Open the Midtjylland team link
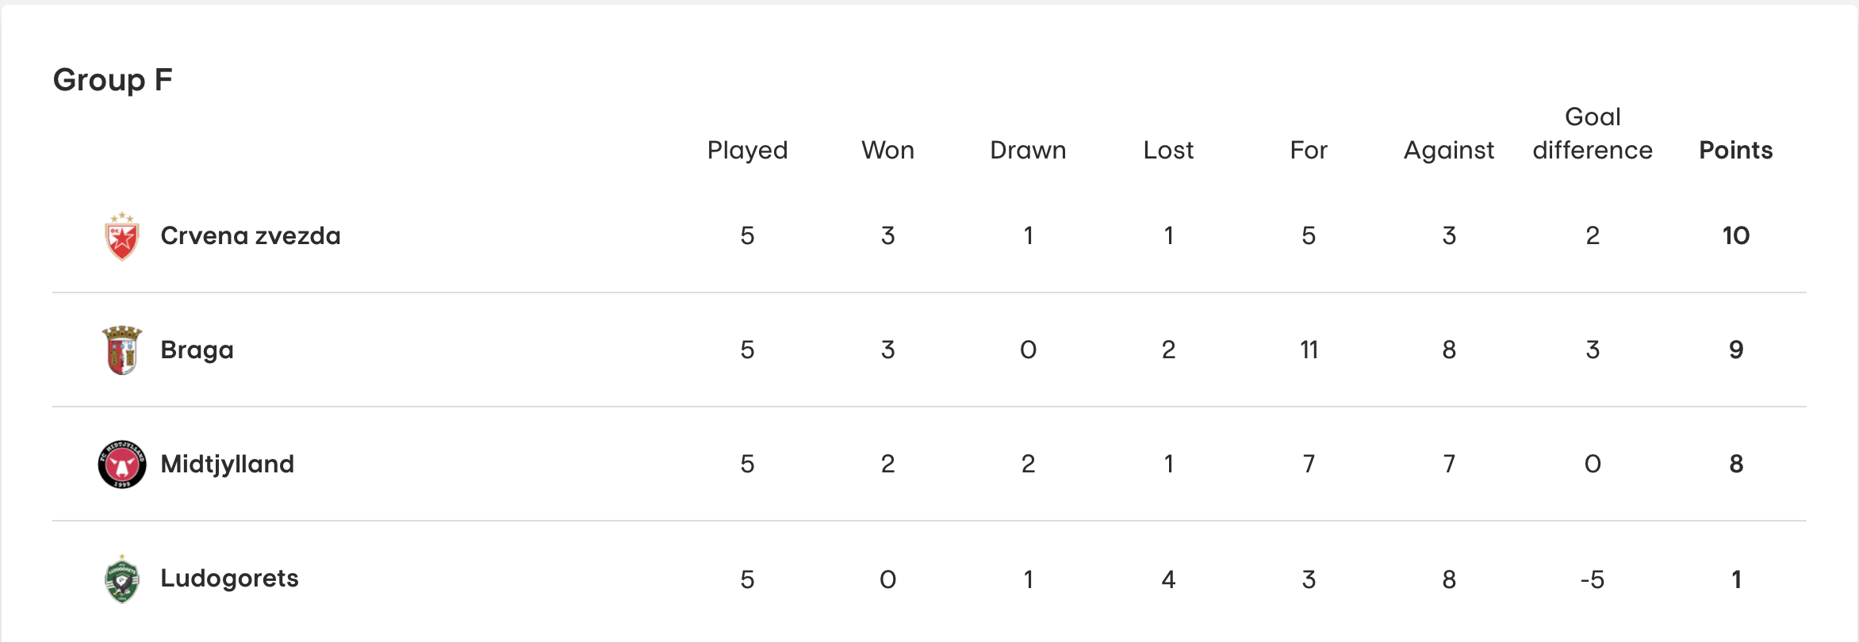 (x=228, y=464)
